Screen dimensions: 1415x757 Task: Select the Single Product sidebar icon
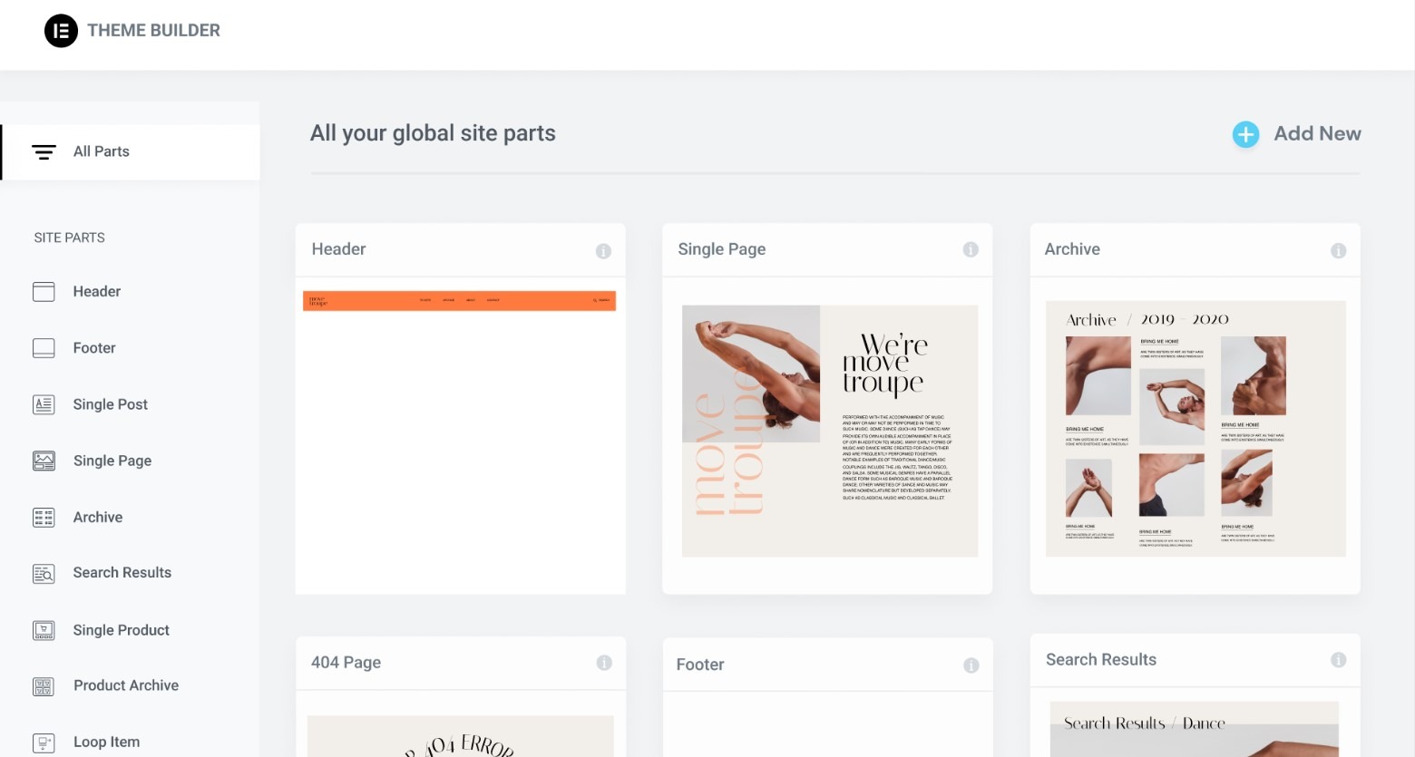pyautogui.click(x=43, y=629)
